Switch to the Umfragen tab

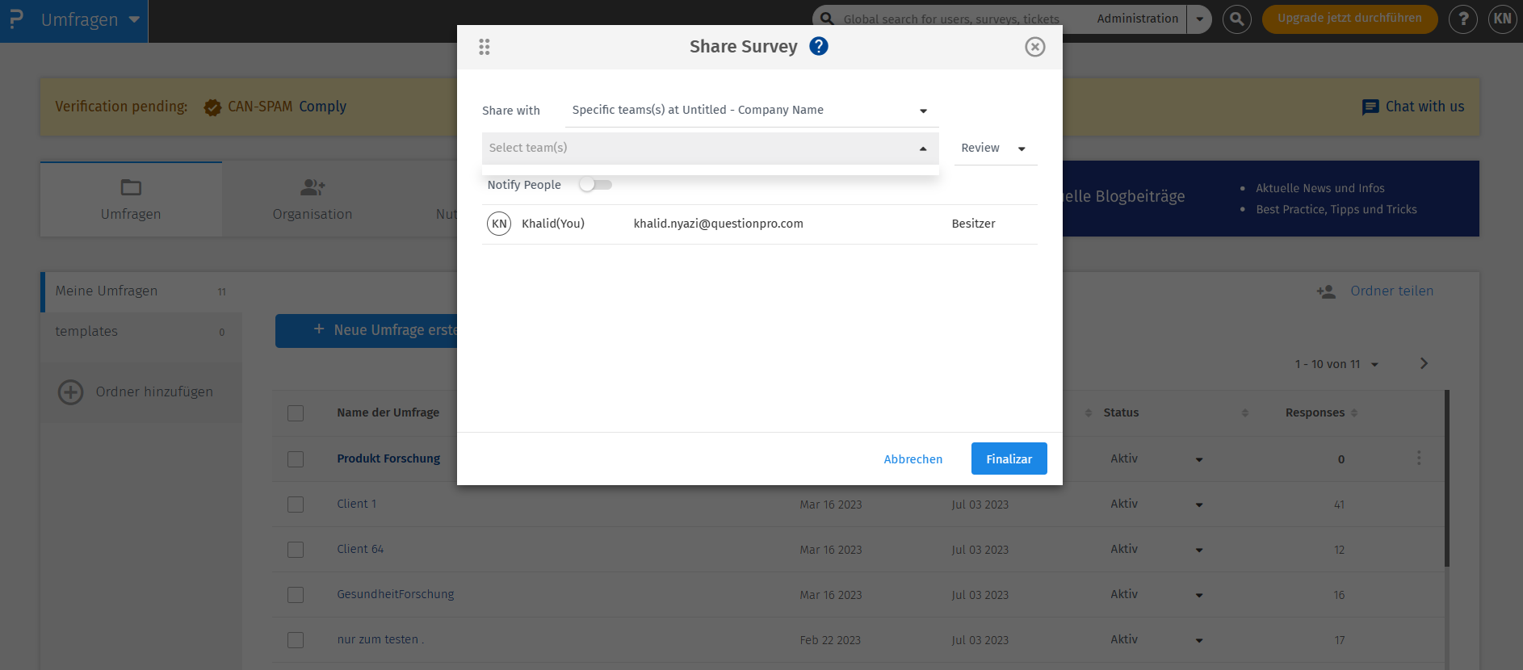click(131, 199)
